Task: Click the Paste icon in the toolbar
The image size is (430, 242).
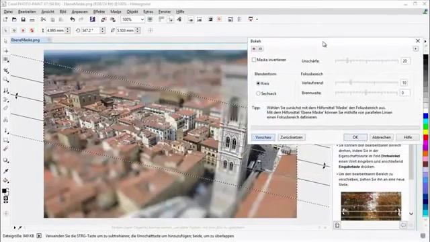Action: click(x=61, y=19)
